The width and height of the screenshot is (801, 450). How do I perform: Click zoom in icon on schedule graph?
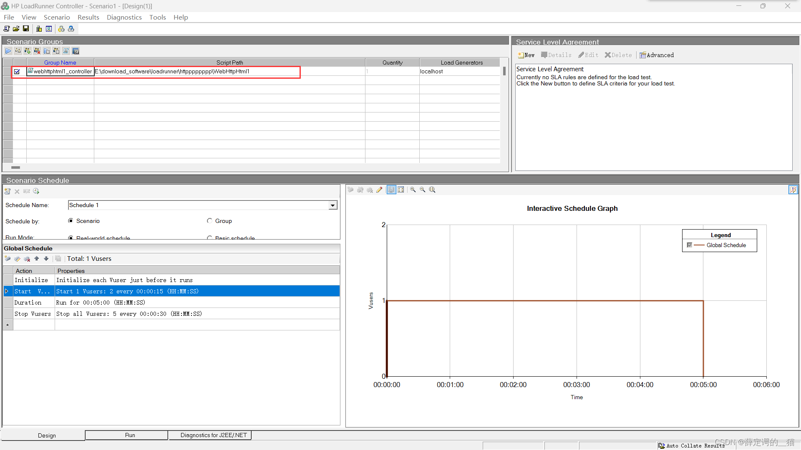click(x=413, y=190)
